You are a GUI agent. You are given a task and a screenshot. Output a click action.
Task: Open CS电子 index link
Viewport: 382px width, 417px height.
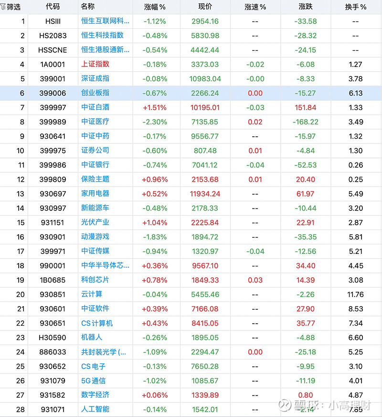pyautogui.click(x=93, y=366)
